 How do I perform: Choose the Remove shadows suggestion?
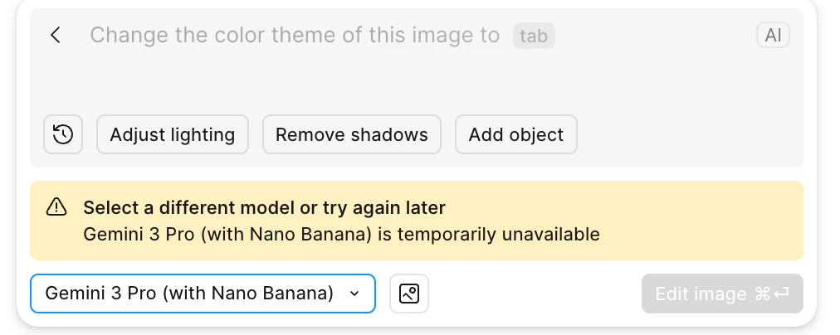tap(352, 134)
